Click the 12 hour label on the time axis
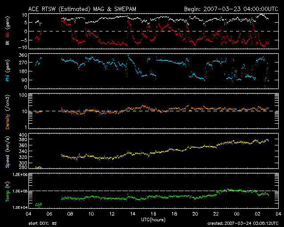 [112, 214]
